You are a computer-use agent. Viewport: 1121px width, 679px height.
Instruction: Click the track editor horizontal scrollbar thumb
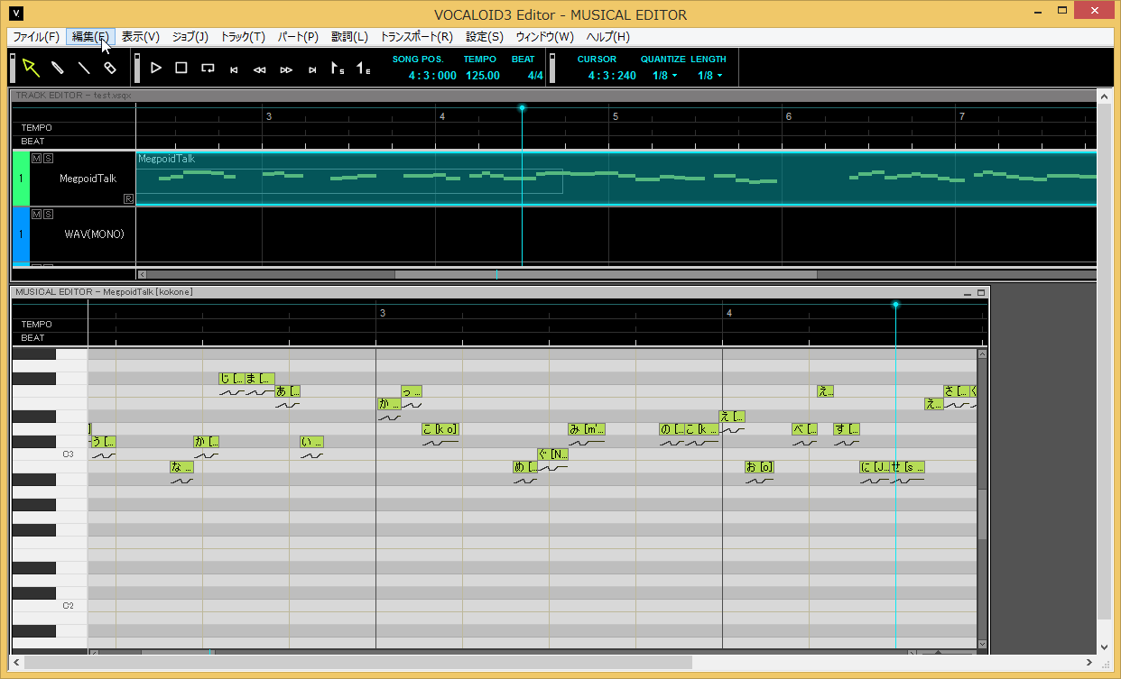point(606,274)
